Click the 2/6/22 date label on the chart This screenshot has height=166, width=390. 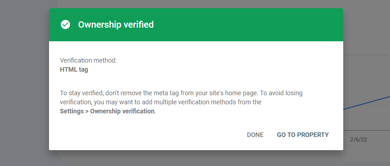coord(358,140)
